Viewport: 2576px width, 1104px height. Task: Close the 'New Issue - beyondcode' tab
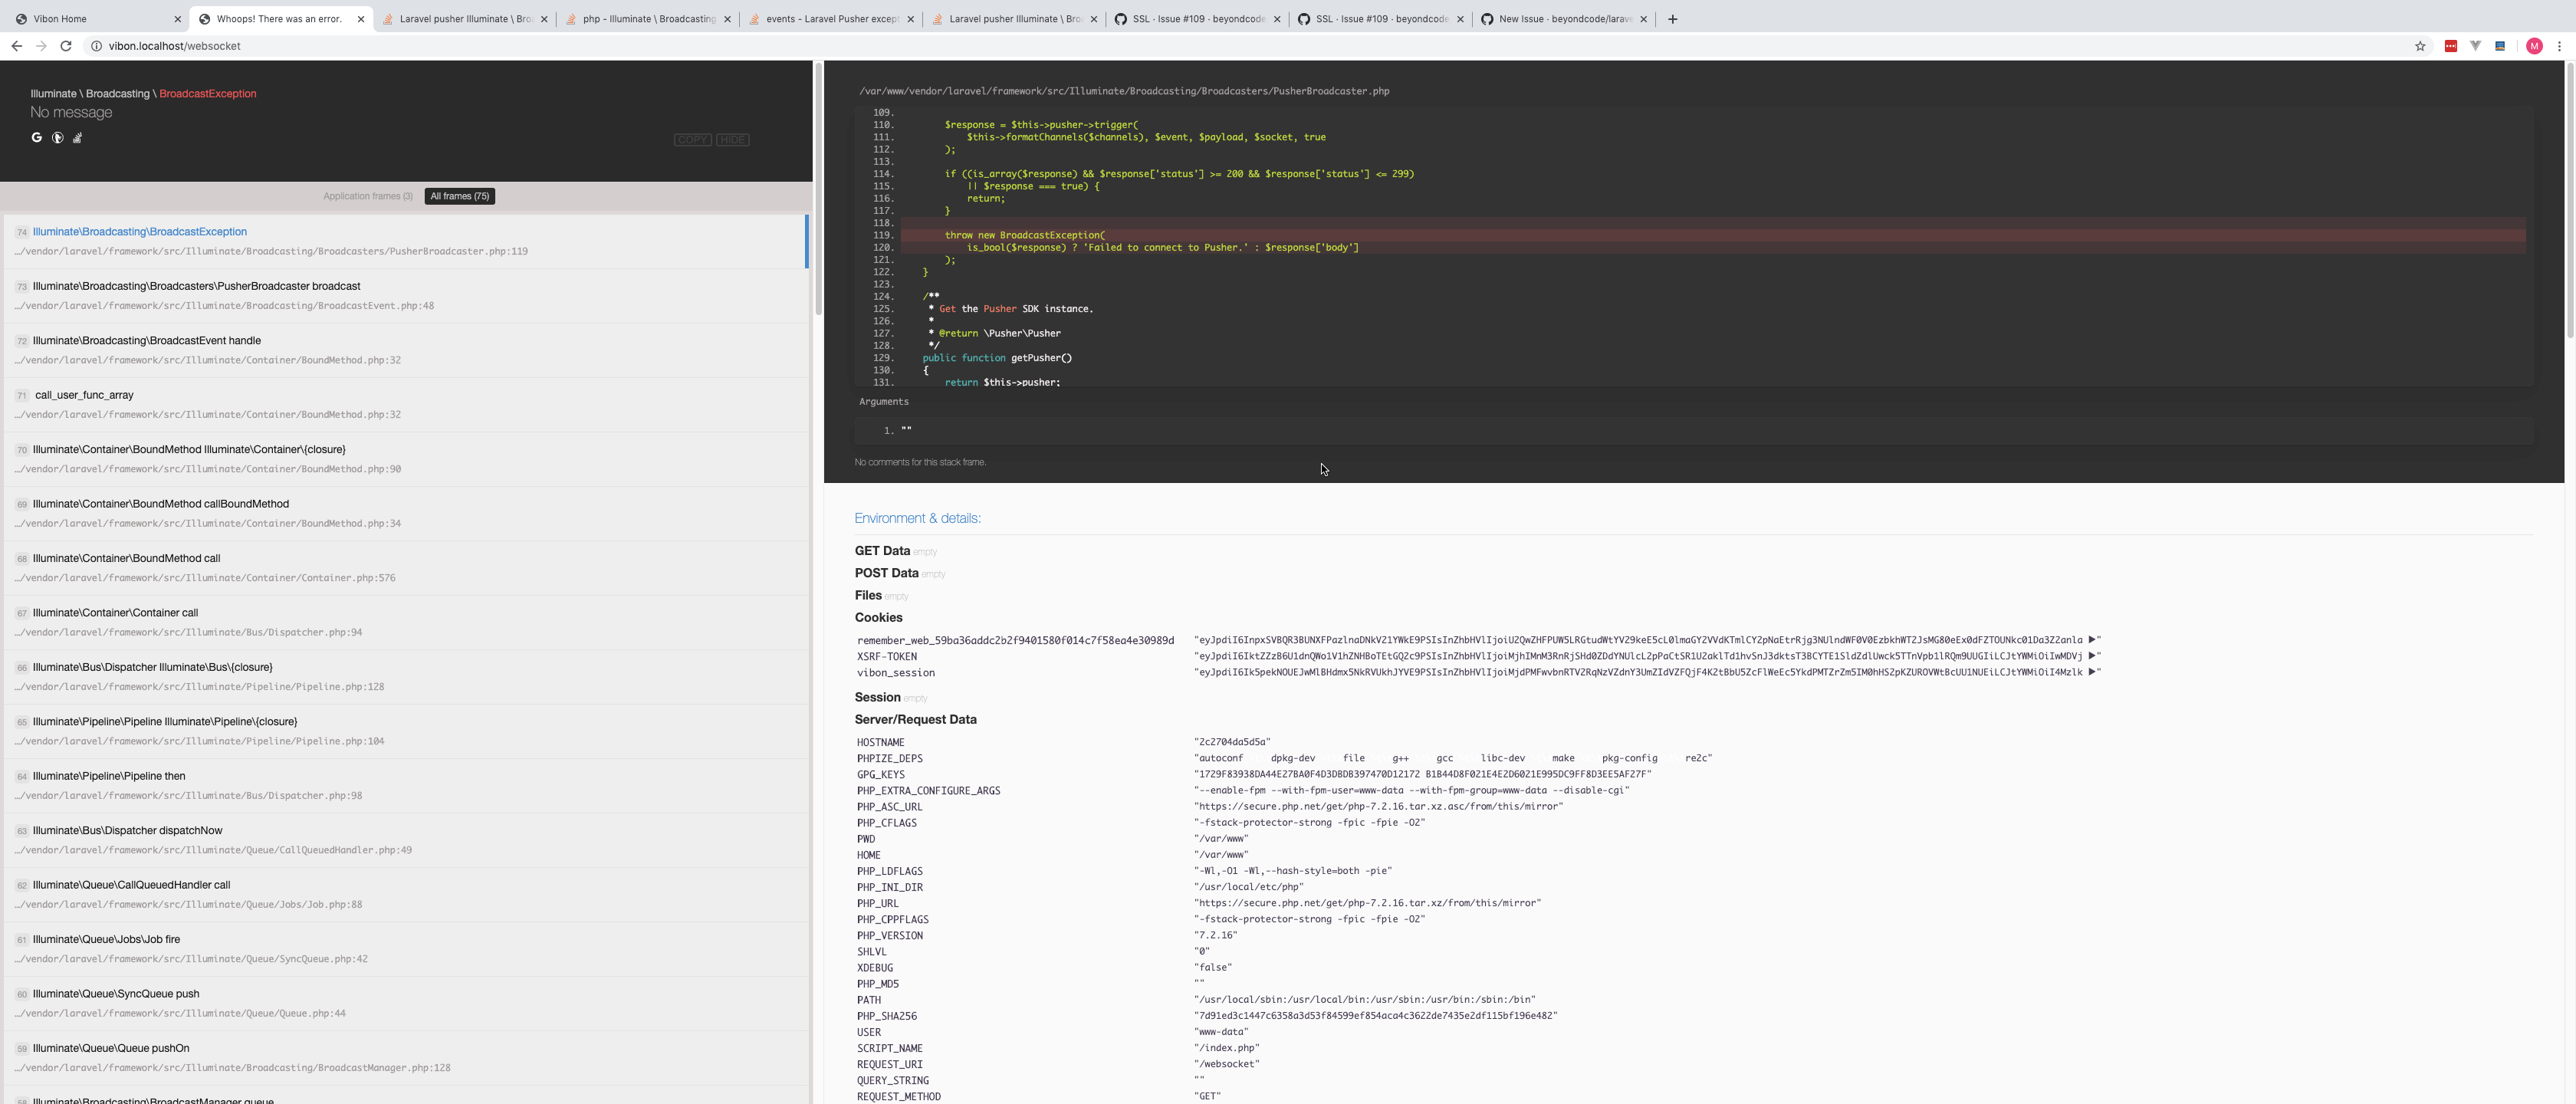[x=1643, y=19]
